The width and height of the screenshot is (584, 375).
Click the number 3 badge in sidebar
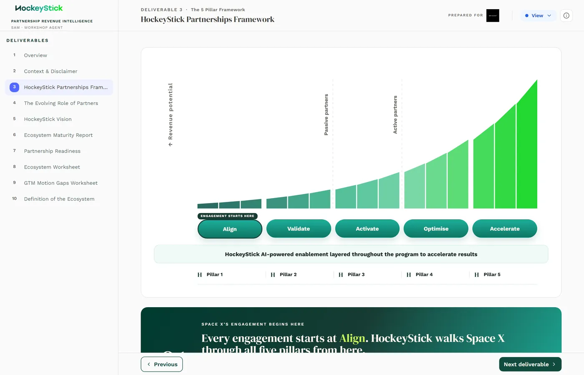pos(14,87)
